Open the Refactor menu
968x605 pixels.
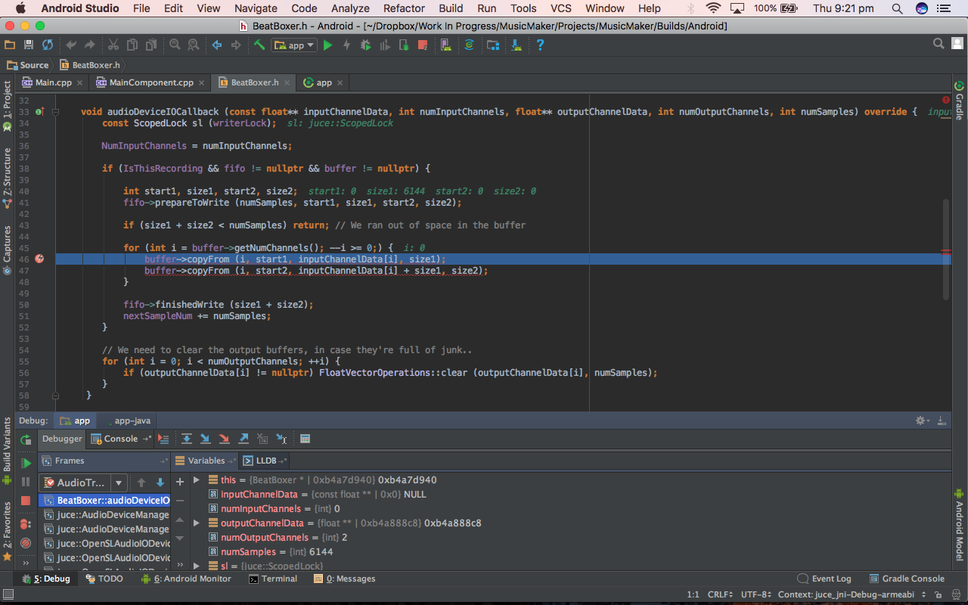click(x=404, y=8)
